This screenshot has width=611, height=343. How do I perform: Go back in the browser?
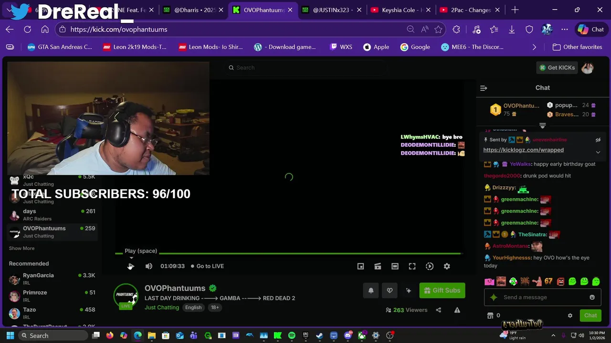pyautogui.click(x=10, y=30)
